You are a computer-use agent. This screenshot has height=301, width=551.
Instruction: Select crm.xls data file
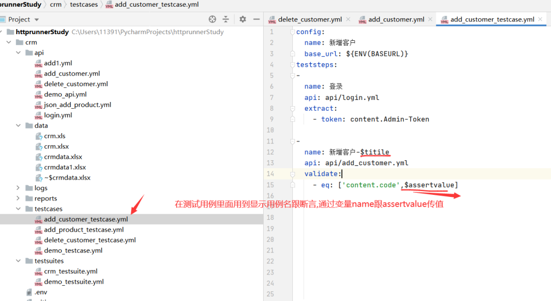[x=55, y=136]
